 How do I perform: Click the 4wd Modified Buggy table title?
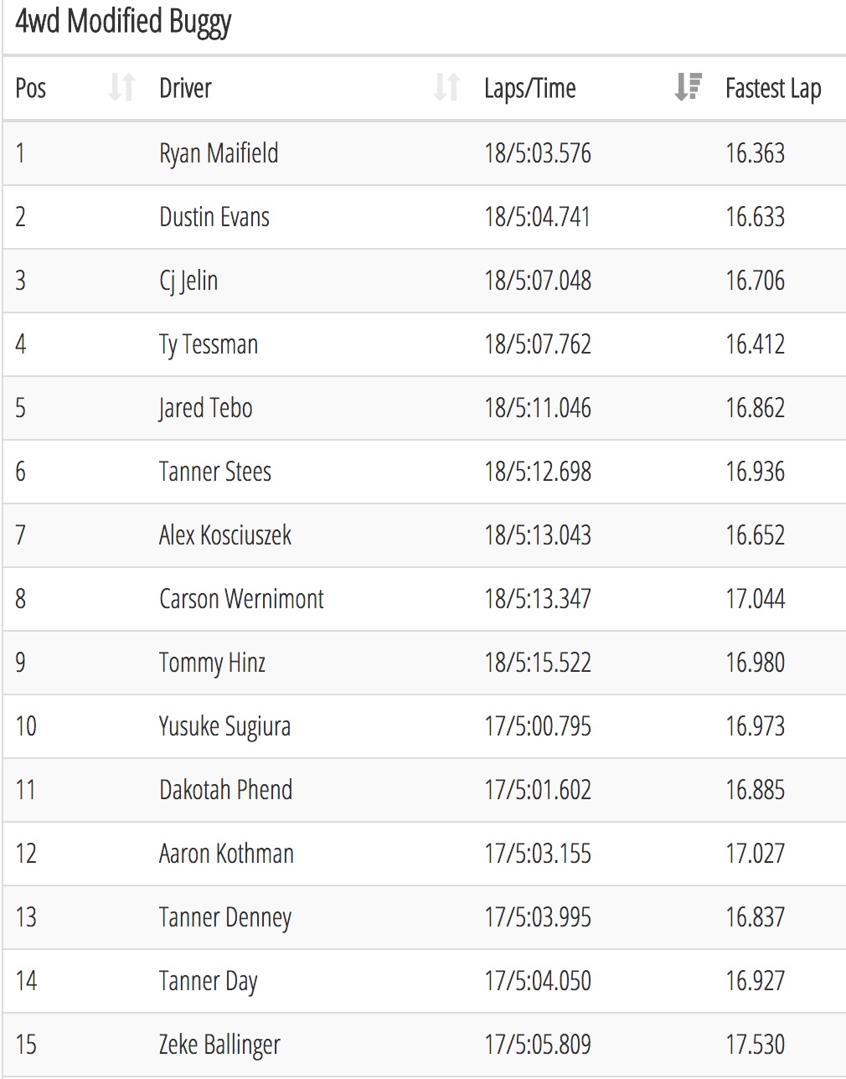click(x=123, y=23)
